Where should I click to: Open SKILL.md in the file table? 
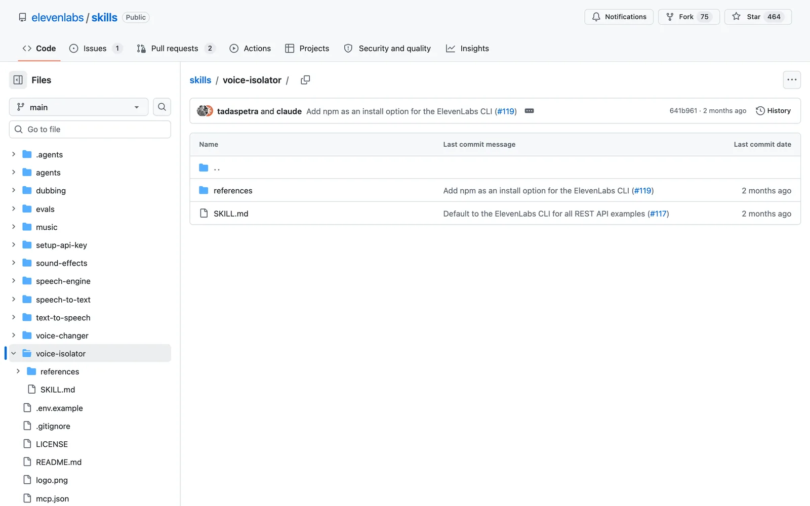tap(231, 214)
